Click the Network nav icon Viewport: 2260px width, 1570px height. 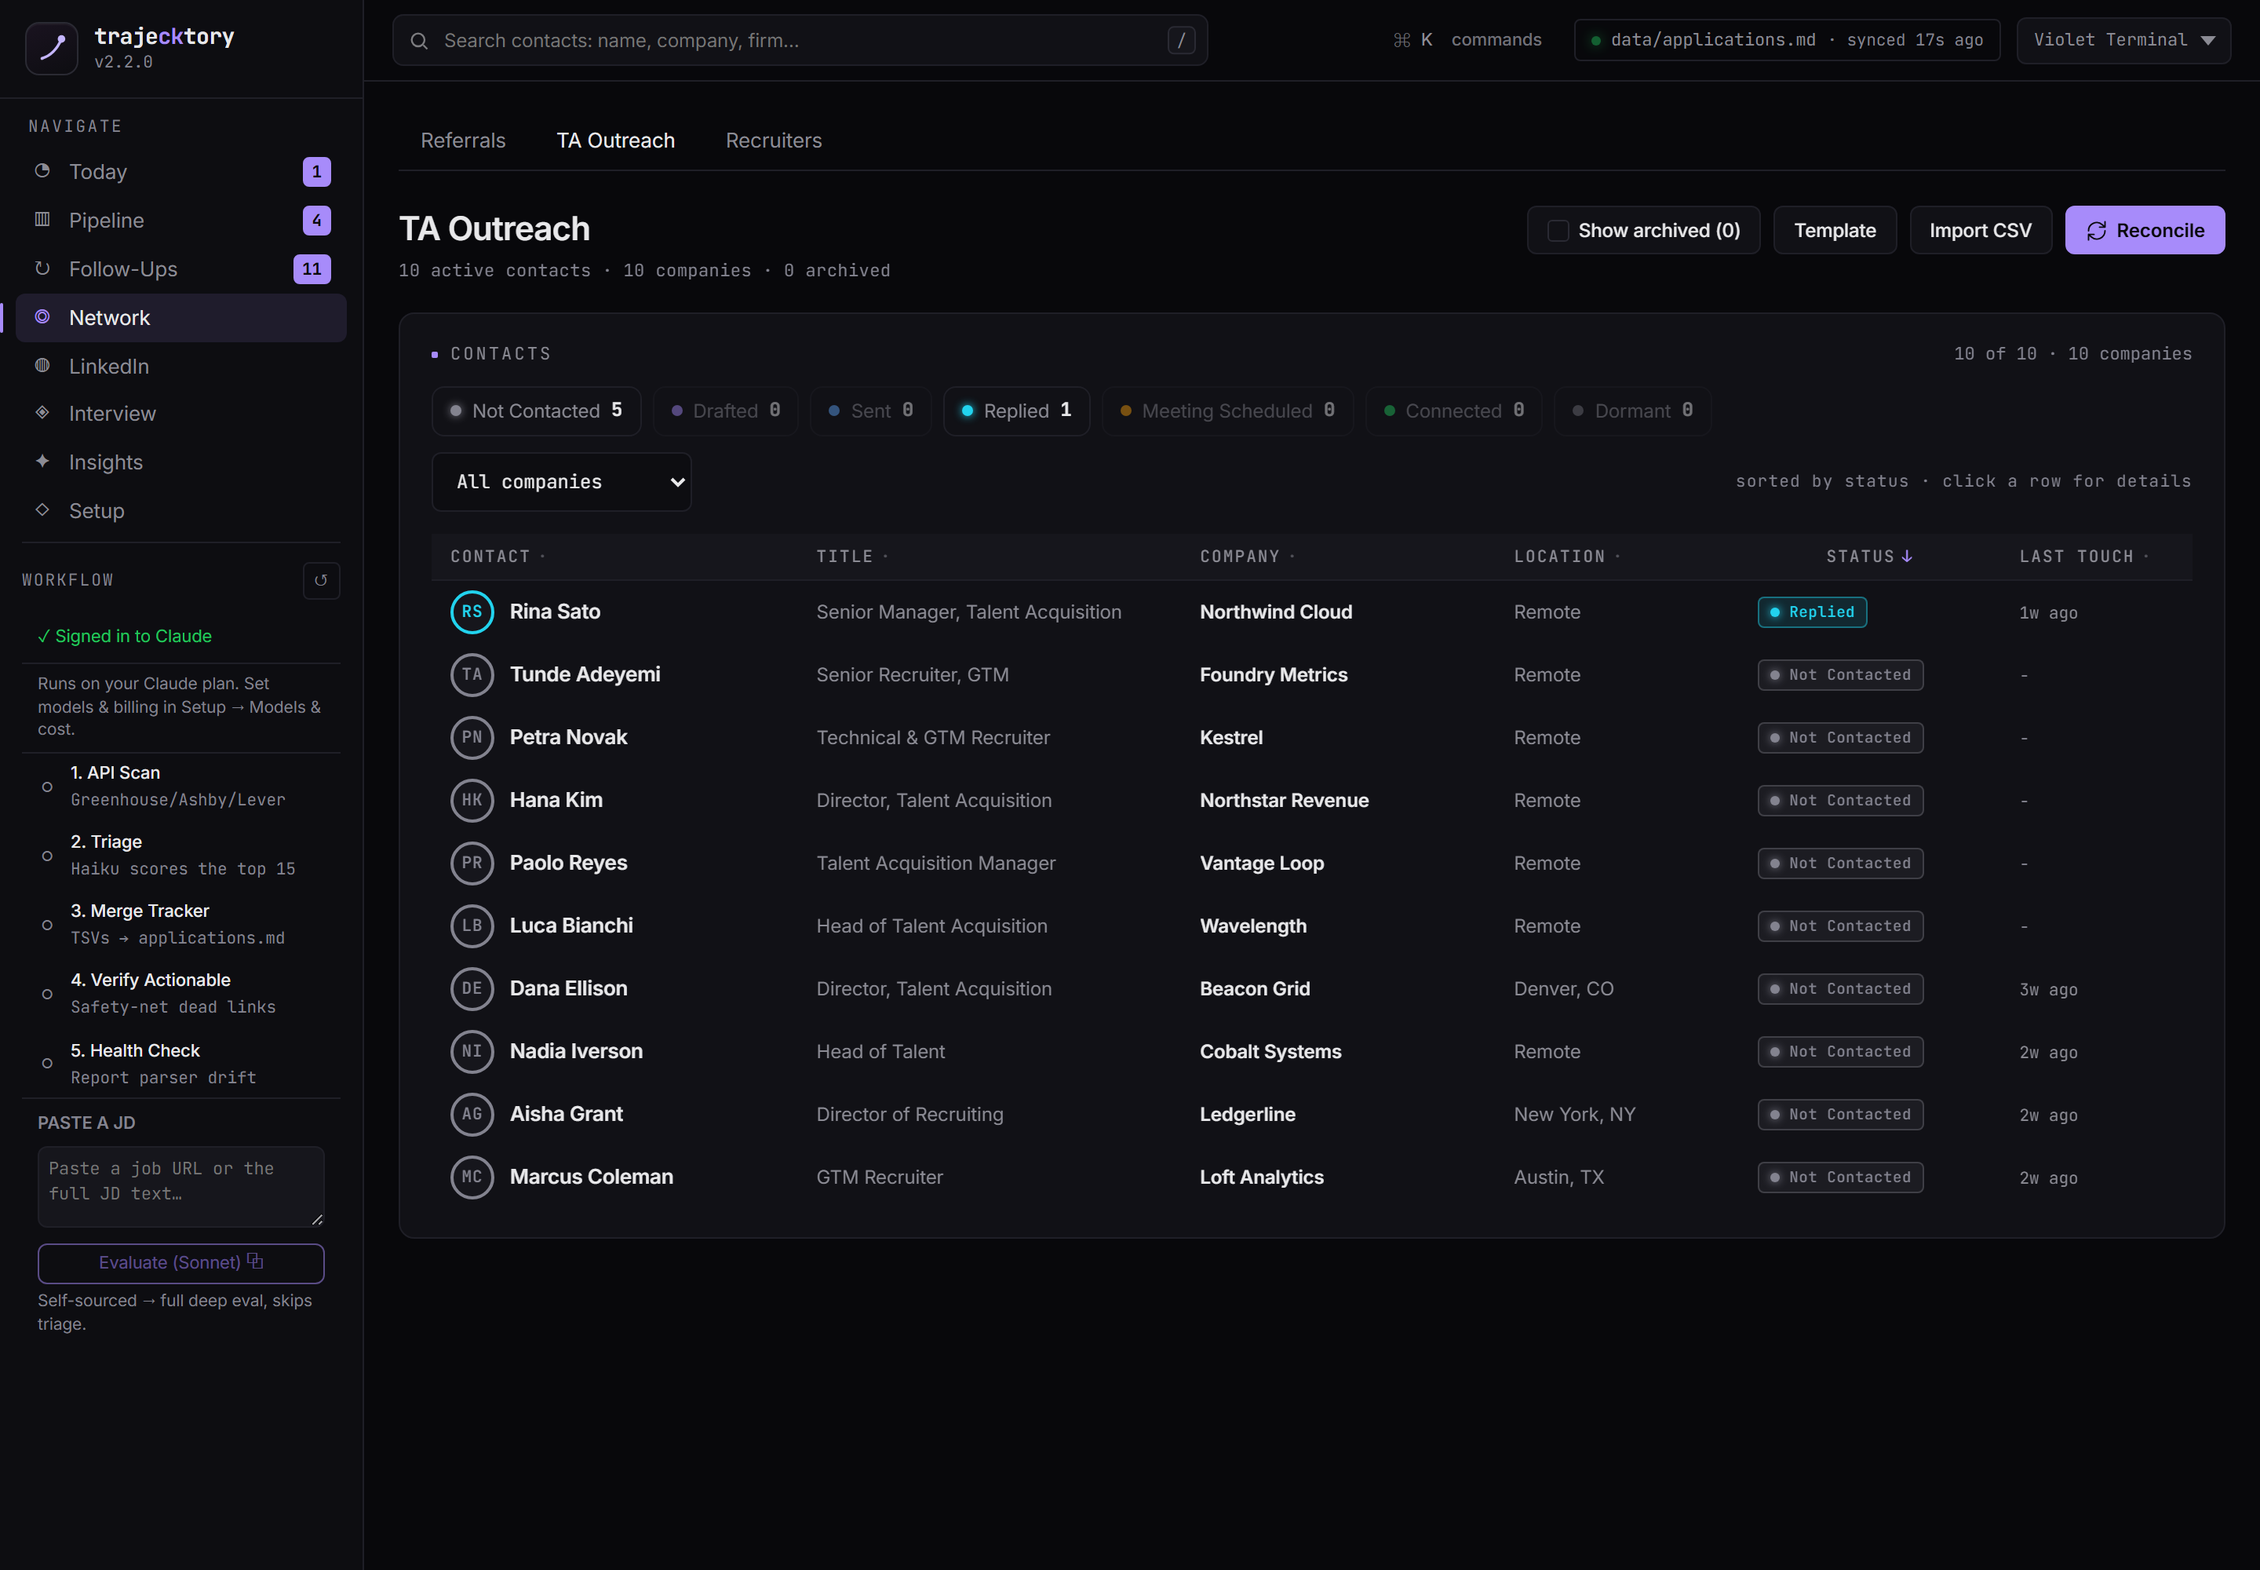tap(42, 317)
